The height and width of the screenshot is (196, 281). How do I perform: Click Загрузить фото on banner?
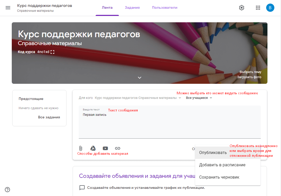click(x=249, y=77)
